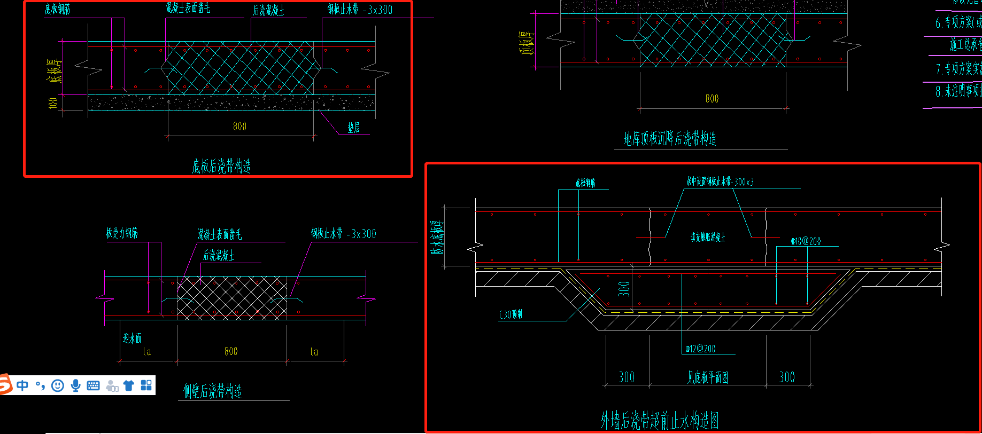982x434 pixels.
Task: Select the '7.专项方案实' note line
Action: point(958,68)
